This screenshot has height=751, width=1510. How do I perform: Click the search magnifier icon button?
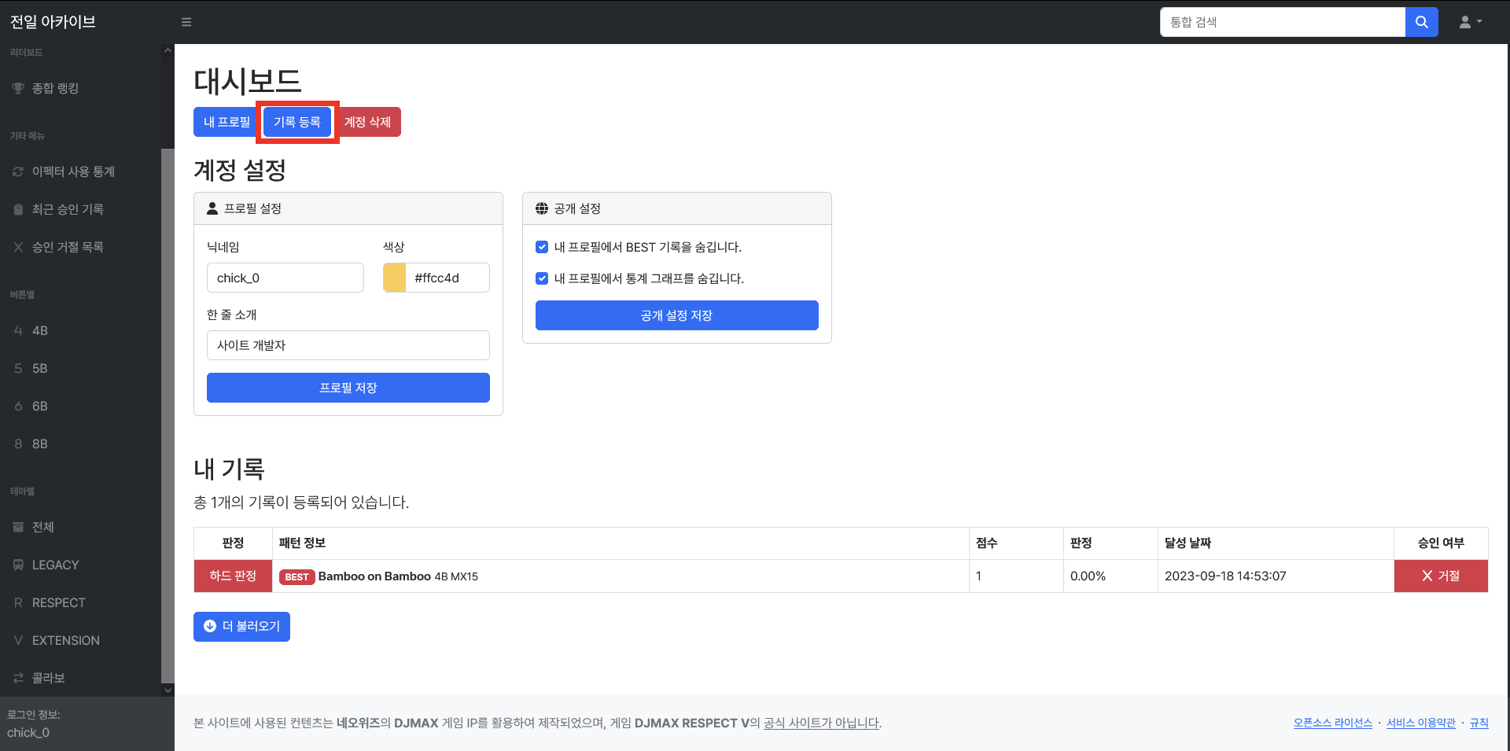1421,22
